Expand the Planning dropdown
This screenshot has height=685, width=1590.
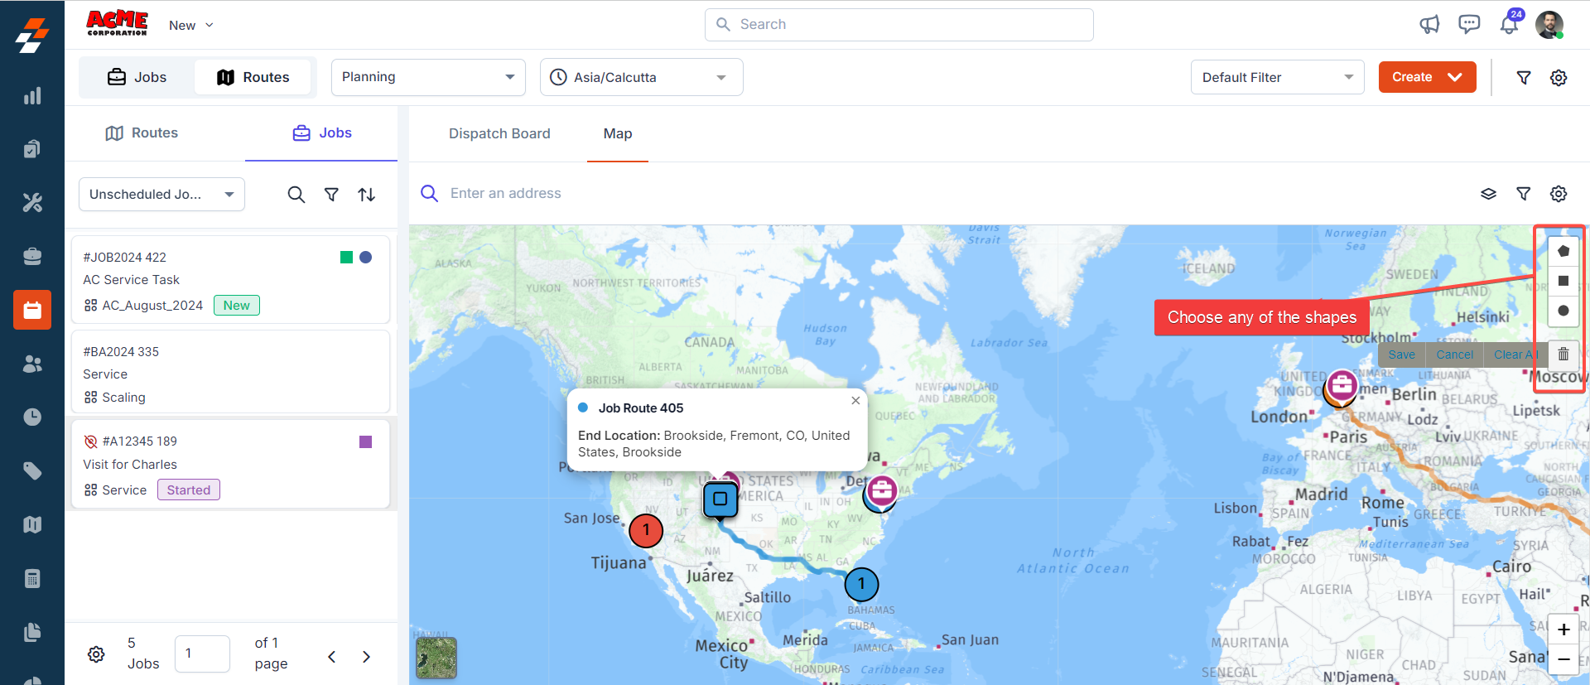(x=428, y=77)
